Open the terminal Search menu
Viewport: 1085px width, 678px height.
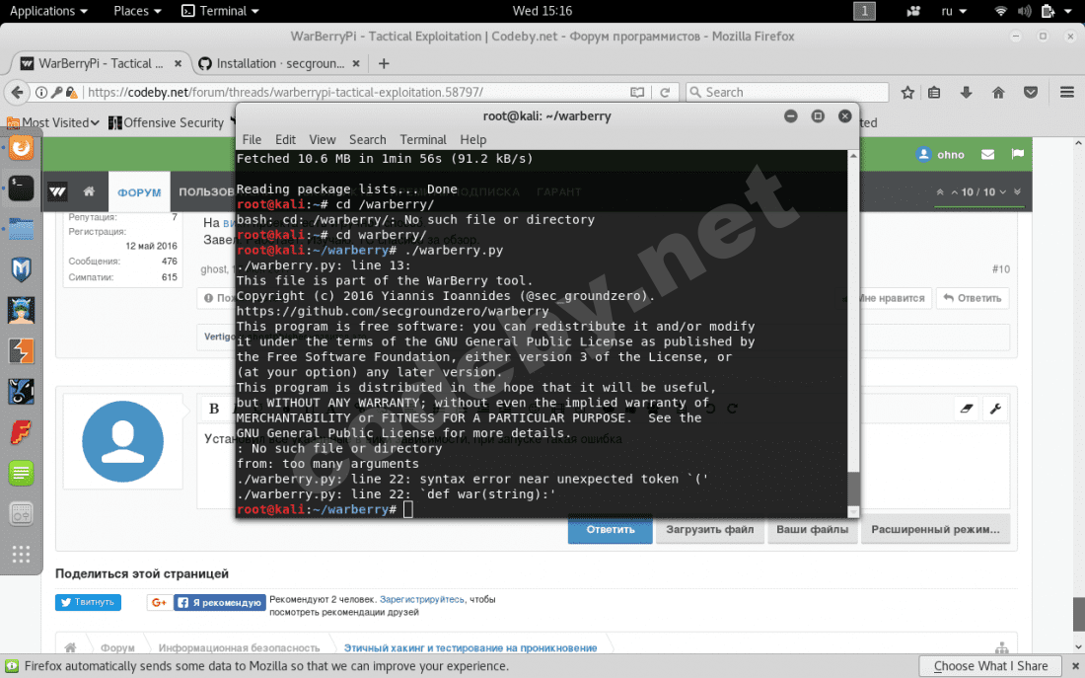368,139
